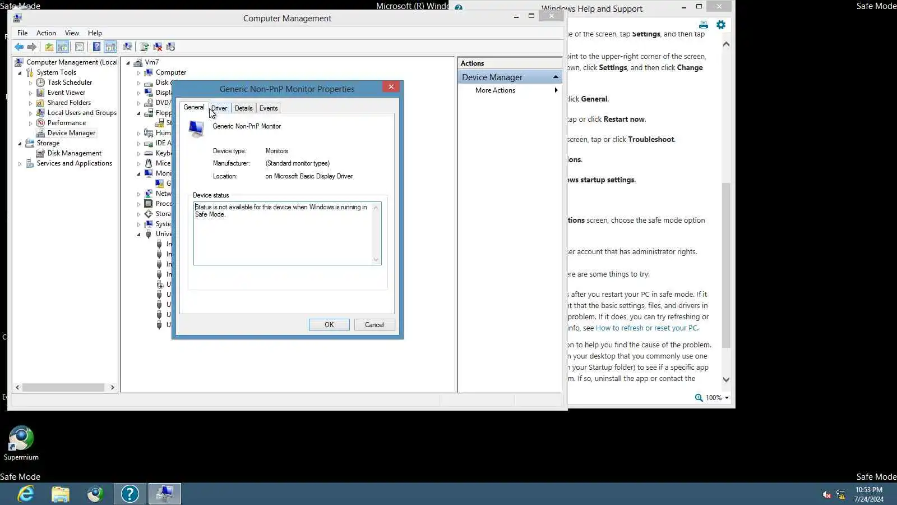
Task: Open Help from the blue question-mark toolbar icon
Action: pyautogui.click(x=96, y=47)
